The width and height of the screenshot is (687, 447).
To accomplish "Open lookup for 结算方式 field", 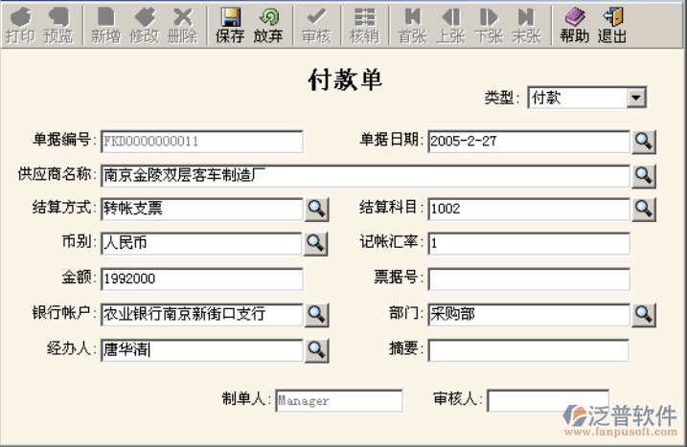I will click(x=316, y=209).
